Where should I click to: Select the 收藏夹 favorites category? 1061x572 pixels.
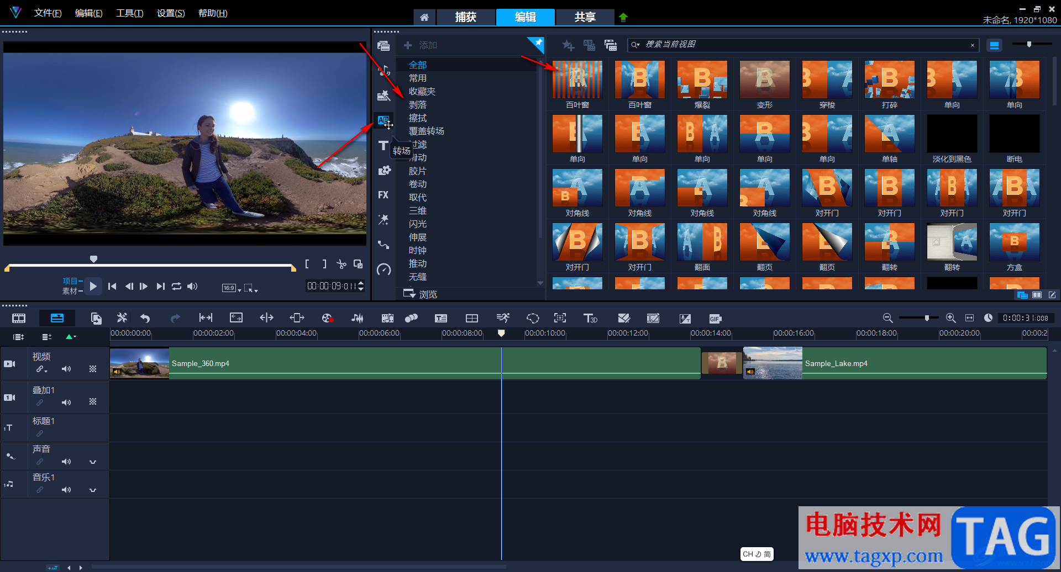click(x=422, y=92)
